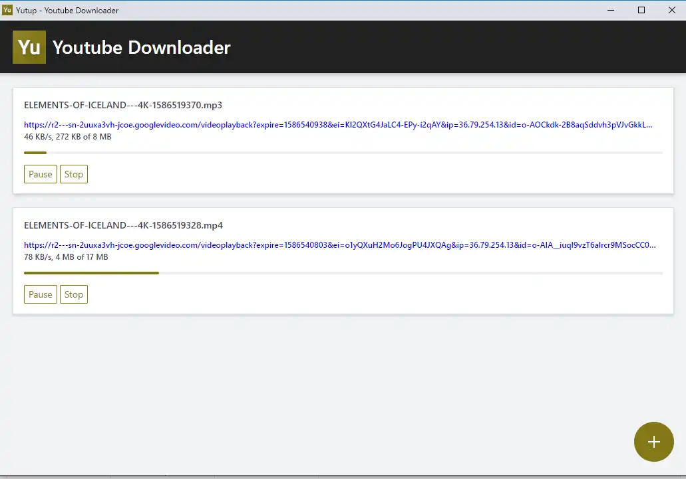Select filename ELEMENTS-OF-ICELAND---4K-1586519328.mp4
Image resolution: width=686 pixels, height=479 pixels.
pyautogui.click(x=123, y=225)
